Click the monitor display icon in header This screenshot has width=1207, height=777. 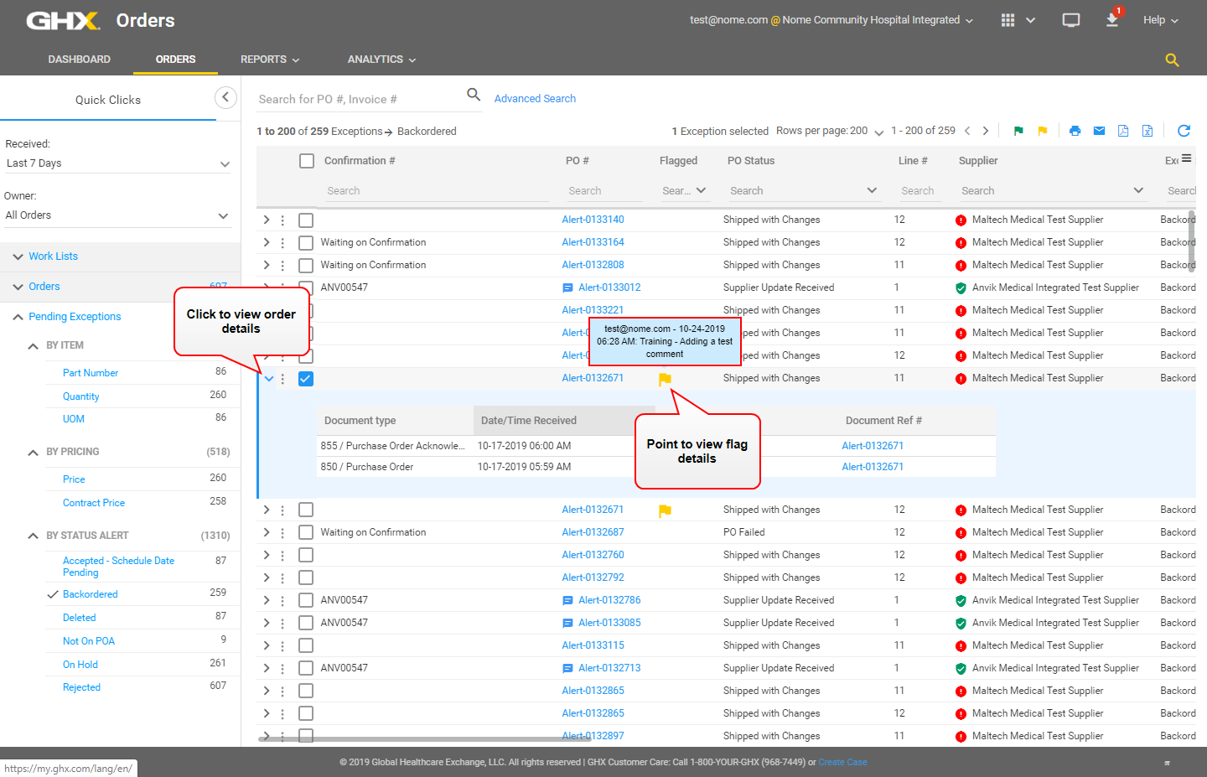pyautogui.click(x=1071, y=20)
